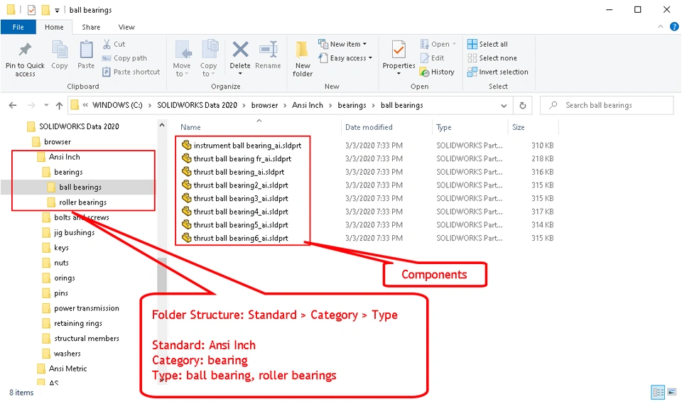Click Cut scissors icon
Screen dimensions: 682x404
(x=107, y=44)
